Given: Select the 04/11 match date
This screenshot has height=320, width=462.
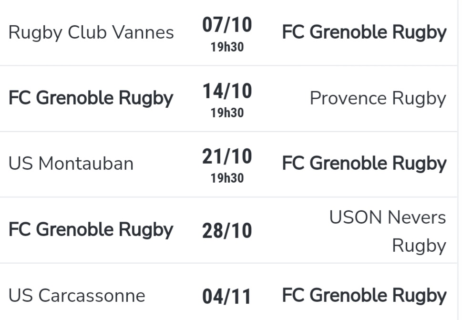Looking at the screenshot, I should click(x=226, y=297).
